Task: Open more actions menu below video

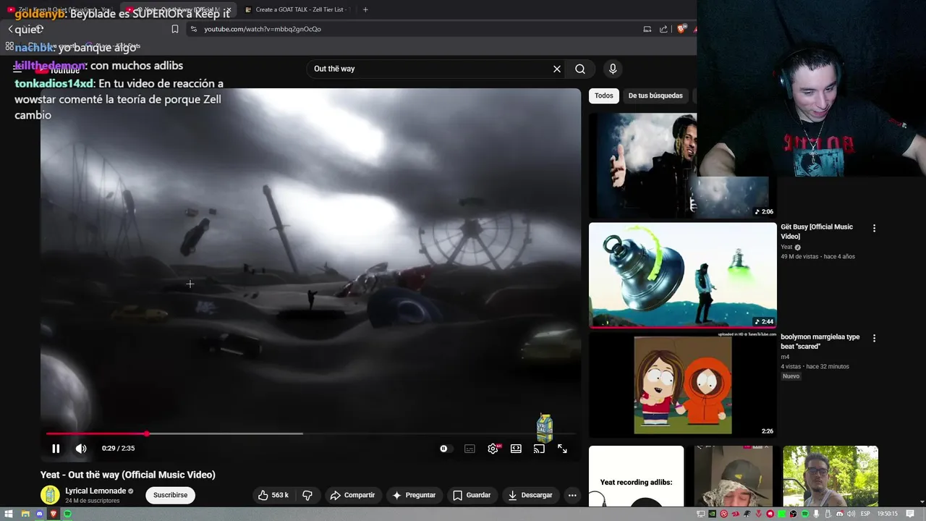Action: coord(572,495)
